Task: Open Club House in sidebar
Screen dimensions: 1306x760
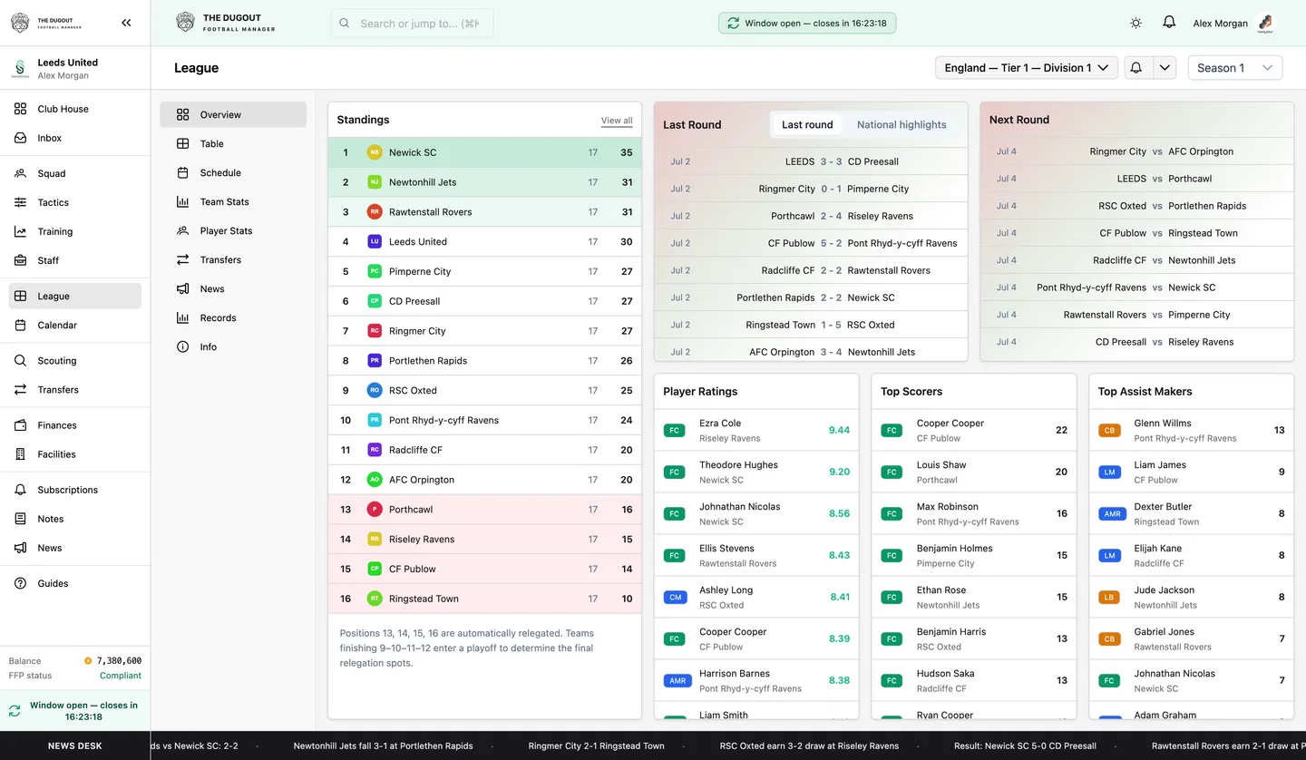Action: 75,109
